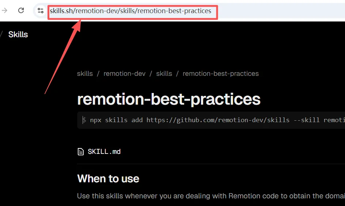
Task: Go to first 'skills' breadcrumb
Action: (x=85, y=74)
